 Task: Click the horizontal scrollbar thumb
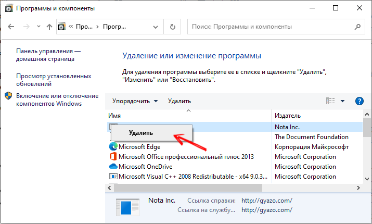click(188, 188)
